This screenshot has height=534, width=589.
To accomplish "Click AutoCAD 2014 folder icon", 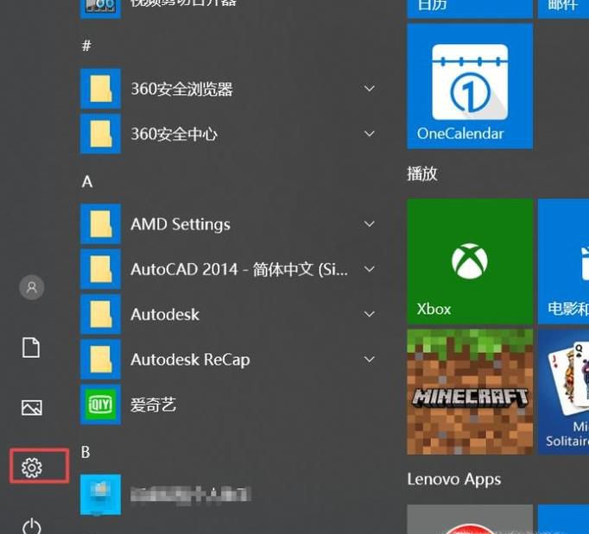I will pyautogui.click(x=101, y=269).
